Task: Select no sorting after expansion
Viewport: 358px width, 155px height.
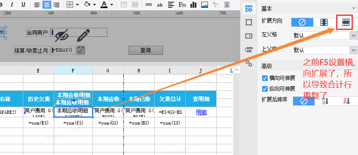Action: coord(304,101)
